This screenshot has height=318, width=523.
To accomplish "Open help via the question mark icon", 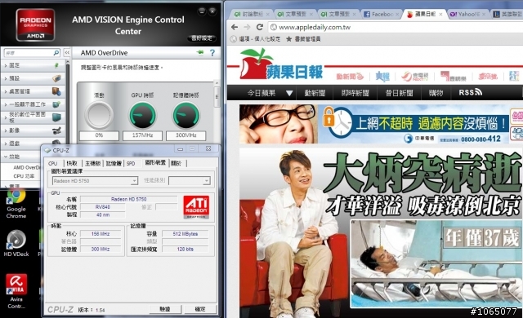I will (212, 52).
